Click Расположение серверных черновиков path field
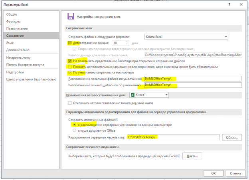The width and height of the screenshot is (249, 180). point(174,137)
